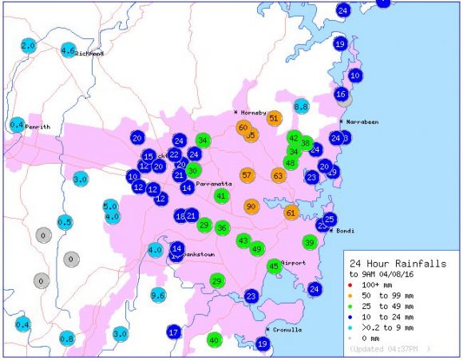Click the green 40 marker at bottom
The width and height of the screenshot is (463, 361).
[x=215, y=340]
